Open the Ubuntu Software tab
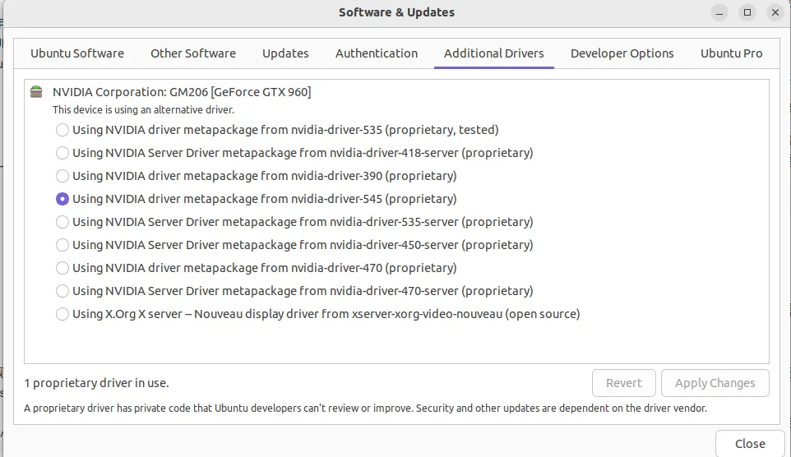The width and height of the screenshot is (791, 457). pyautogui.click(x=77, y=53)
